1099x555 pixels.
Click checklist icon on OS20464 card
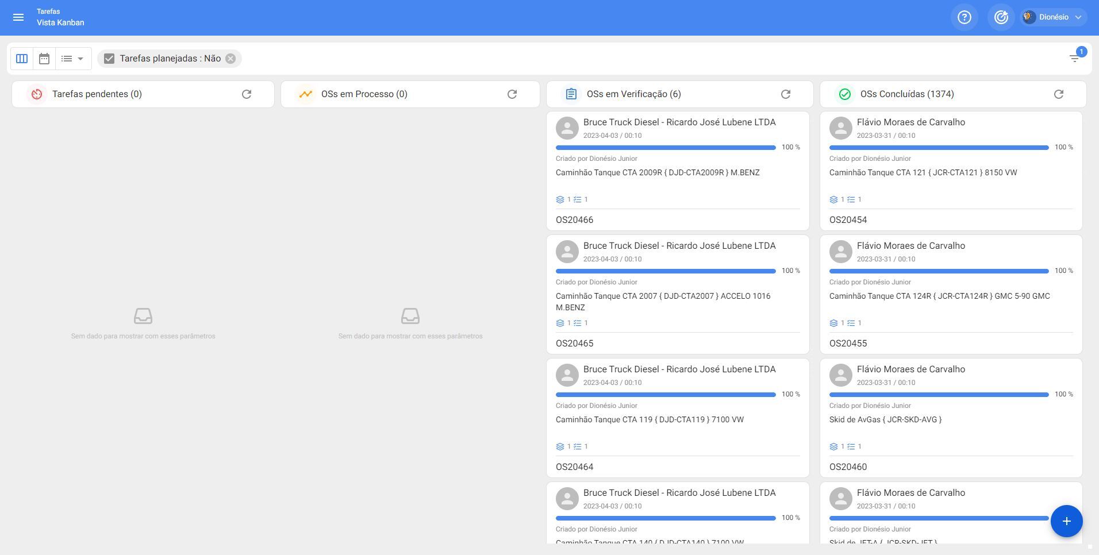(x=578, y=447)
